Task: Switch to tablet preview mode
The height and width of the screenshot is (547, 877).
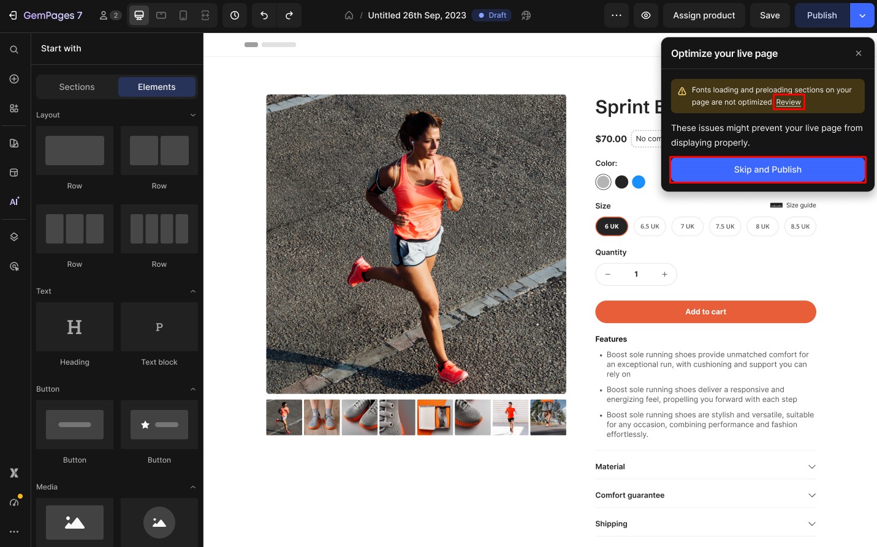Action: click(x=161, y=15)
